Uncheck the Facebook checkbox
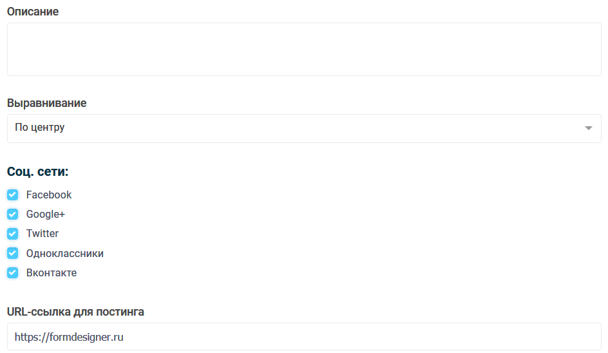 coord(12,195)
